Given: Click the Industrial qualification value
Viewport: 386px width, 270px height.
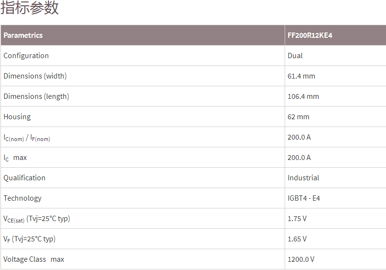Looking at the screenshot, I should (303, 178).
